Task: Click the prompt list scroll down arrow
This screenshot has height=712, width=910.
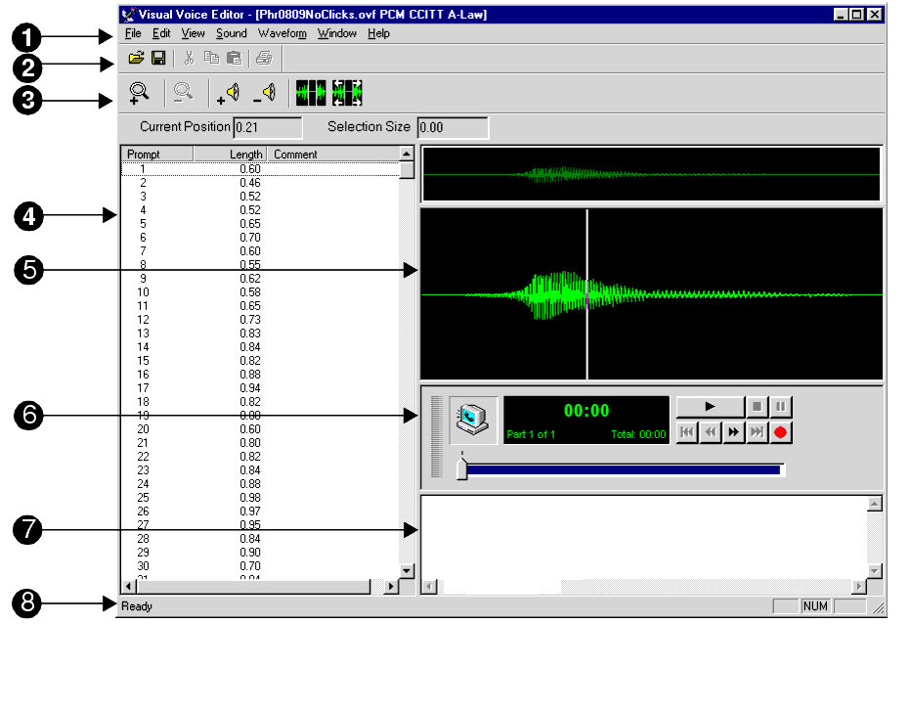Action: pyautogui.click(x=407, y=571)
